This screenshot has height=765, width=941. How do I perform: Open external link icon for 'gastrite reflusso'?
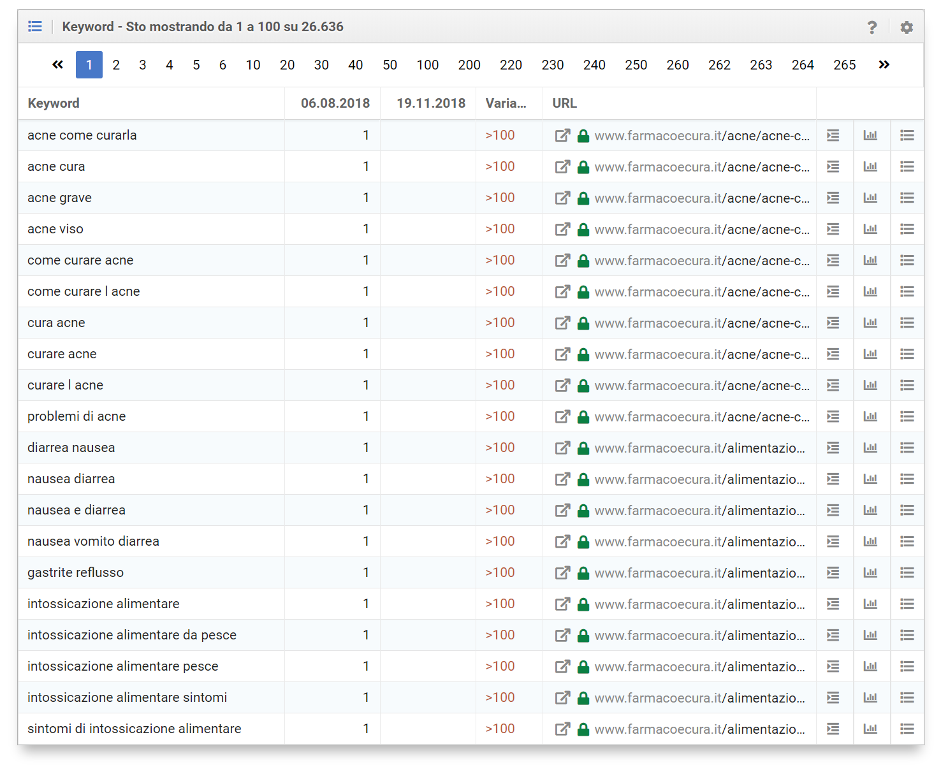click(562, 572)
